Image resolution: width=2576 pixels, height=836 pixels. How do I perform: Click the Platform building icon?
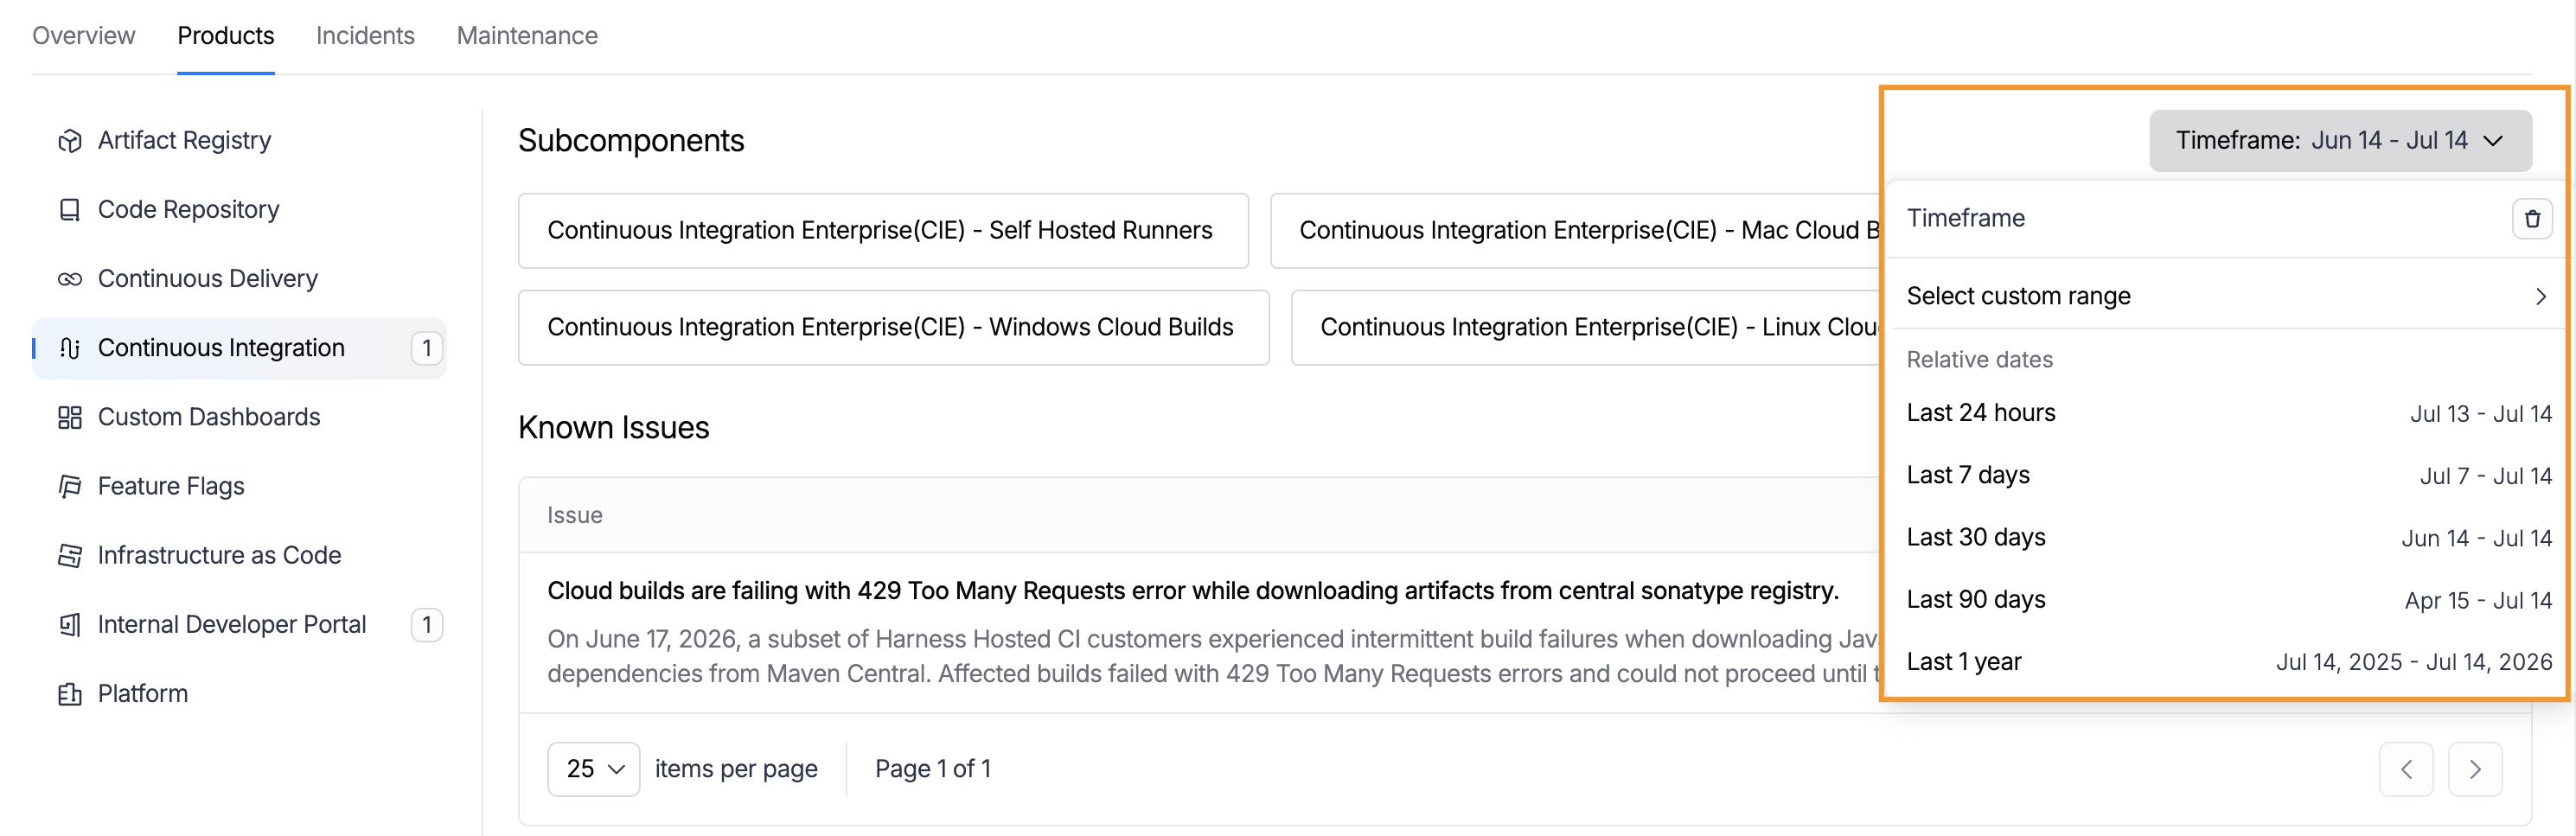[69, 694]
